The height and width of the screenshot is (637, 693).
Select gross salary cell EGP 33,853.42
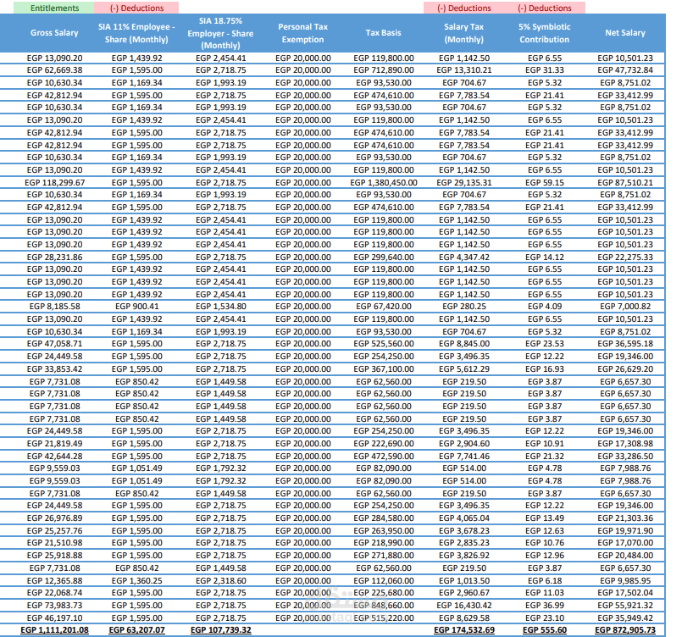[54, 369]
